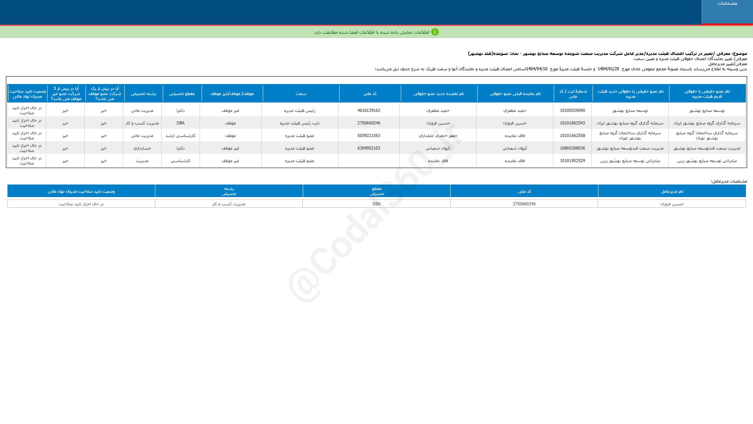Select national code 6309952102
Image resolution: width=753 pixels, height=424 pixels.
(369, 148)
